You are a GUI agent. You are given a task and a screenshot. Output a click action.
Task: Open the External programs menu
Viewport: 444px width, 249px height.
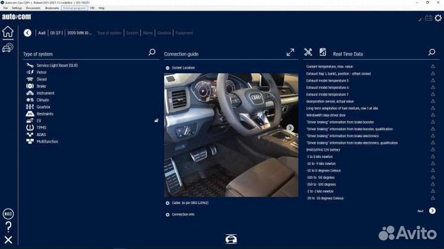coord(74,8)
